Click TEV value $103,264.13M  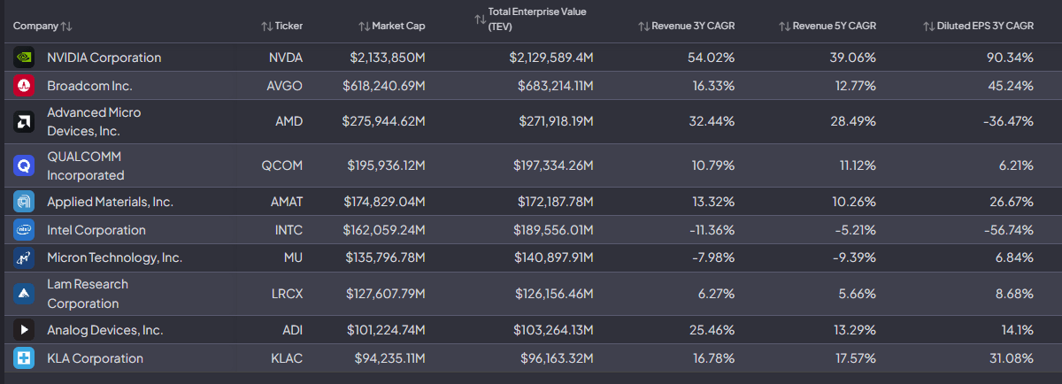(x=554, y=330)
